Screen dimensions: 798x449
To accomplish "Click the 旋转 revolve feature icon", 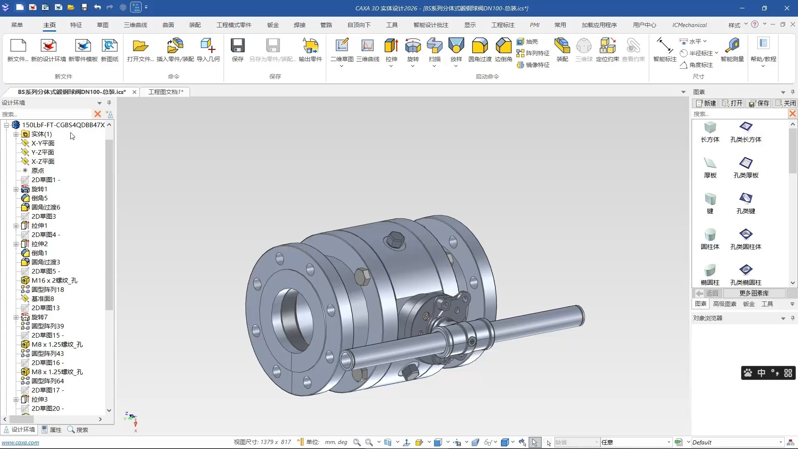I will 413,46.
